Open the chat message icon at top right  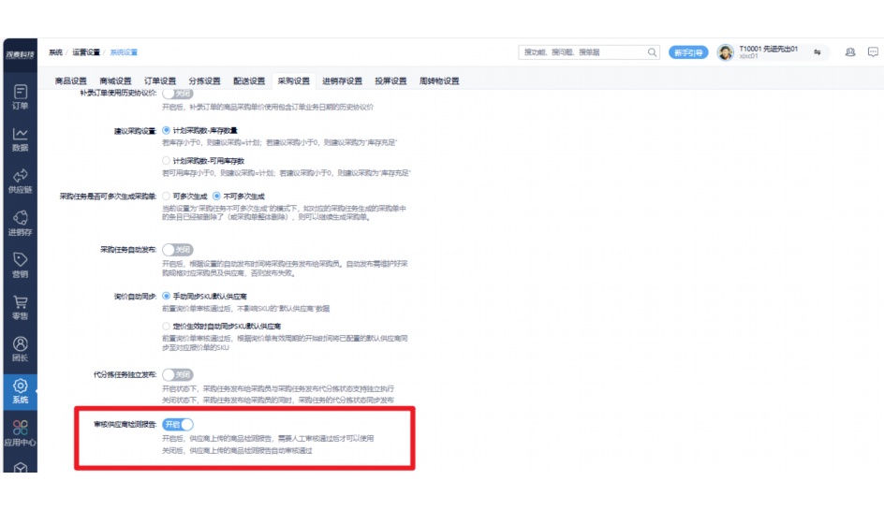(873, 53)
